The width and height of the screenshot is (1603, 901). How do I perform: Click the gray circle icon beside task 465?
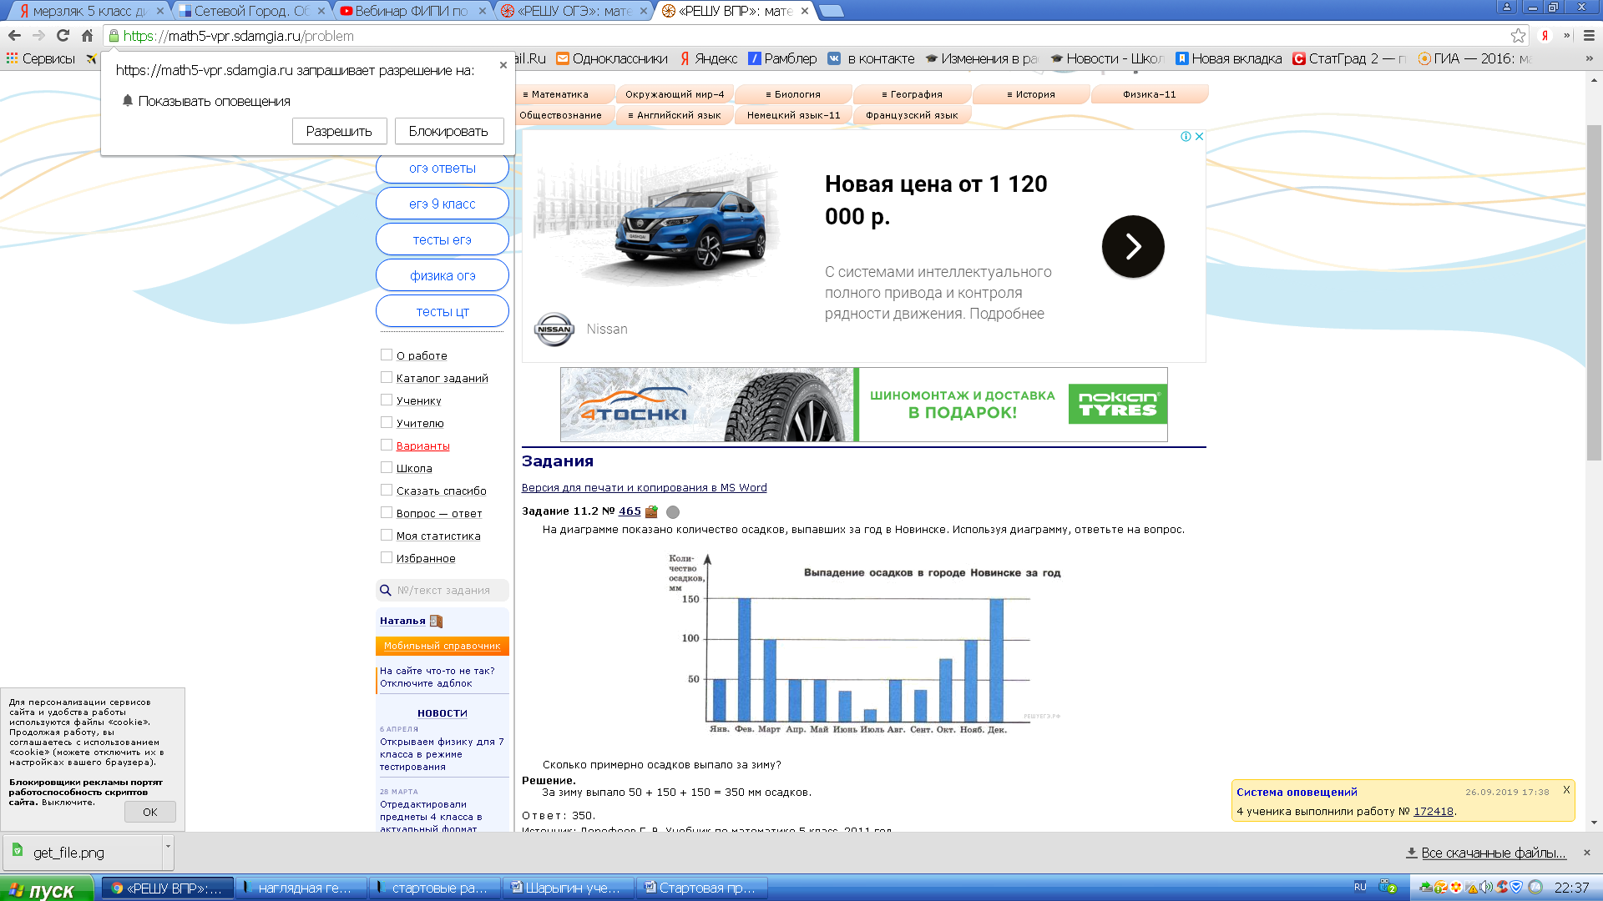(x=673, y=512)
